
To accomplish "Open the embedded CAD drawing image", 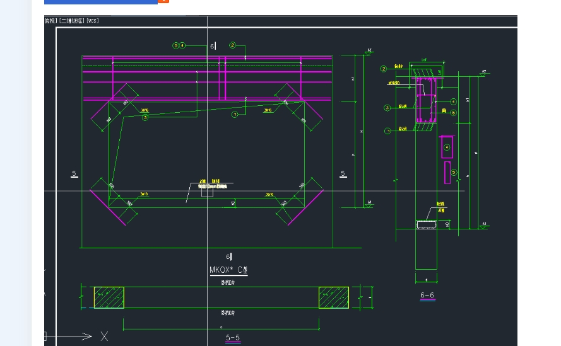I will pos(281,180).
